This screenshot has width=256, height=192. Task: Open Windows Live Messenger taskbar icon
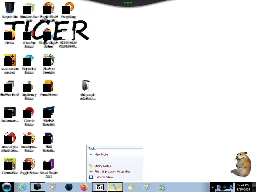tap(162, 187)
